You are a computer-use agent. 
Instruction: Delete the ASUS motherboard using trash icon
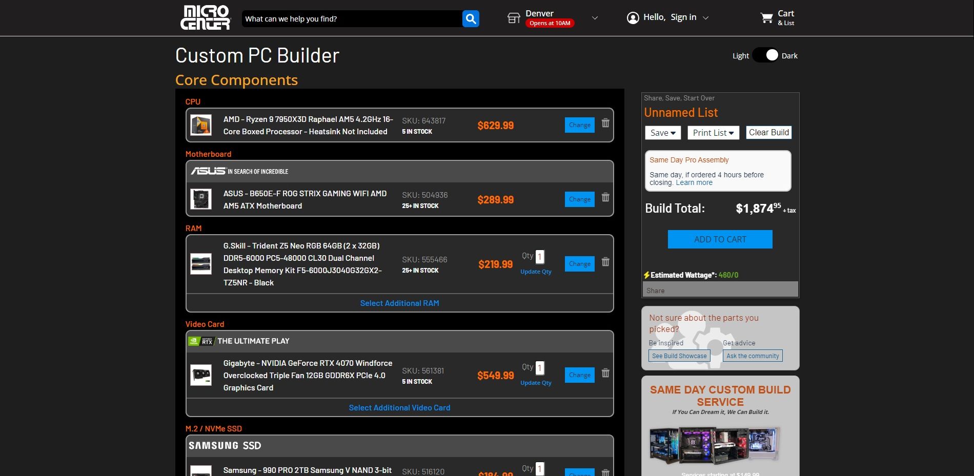[605, 198]
